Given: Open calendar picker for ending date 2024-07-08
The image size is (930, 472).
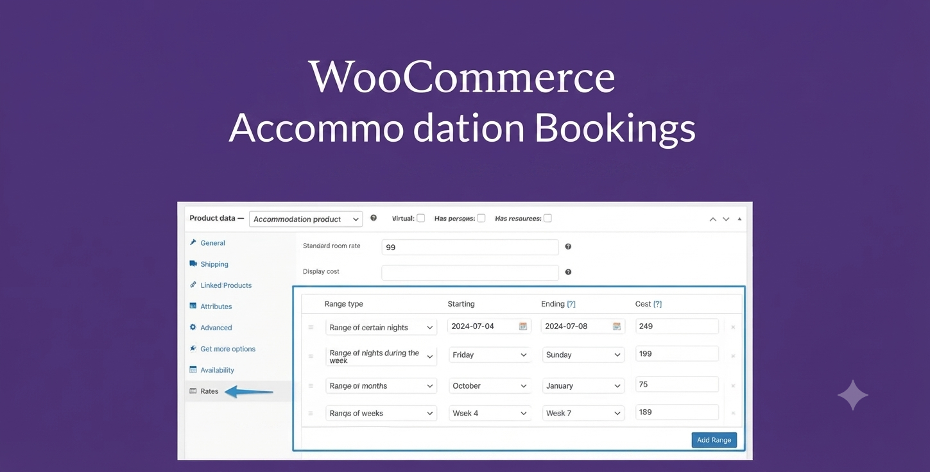Looking at the screenshot, I should coord(617,326).
